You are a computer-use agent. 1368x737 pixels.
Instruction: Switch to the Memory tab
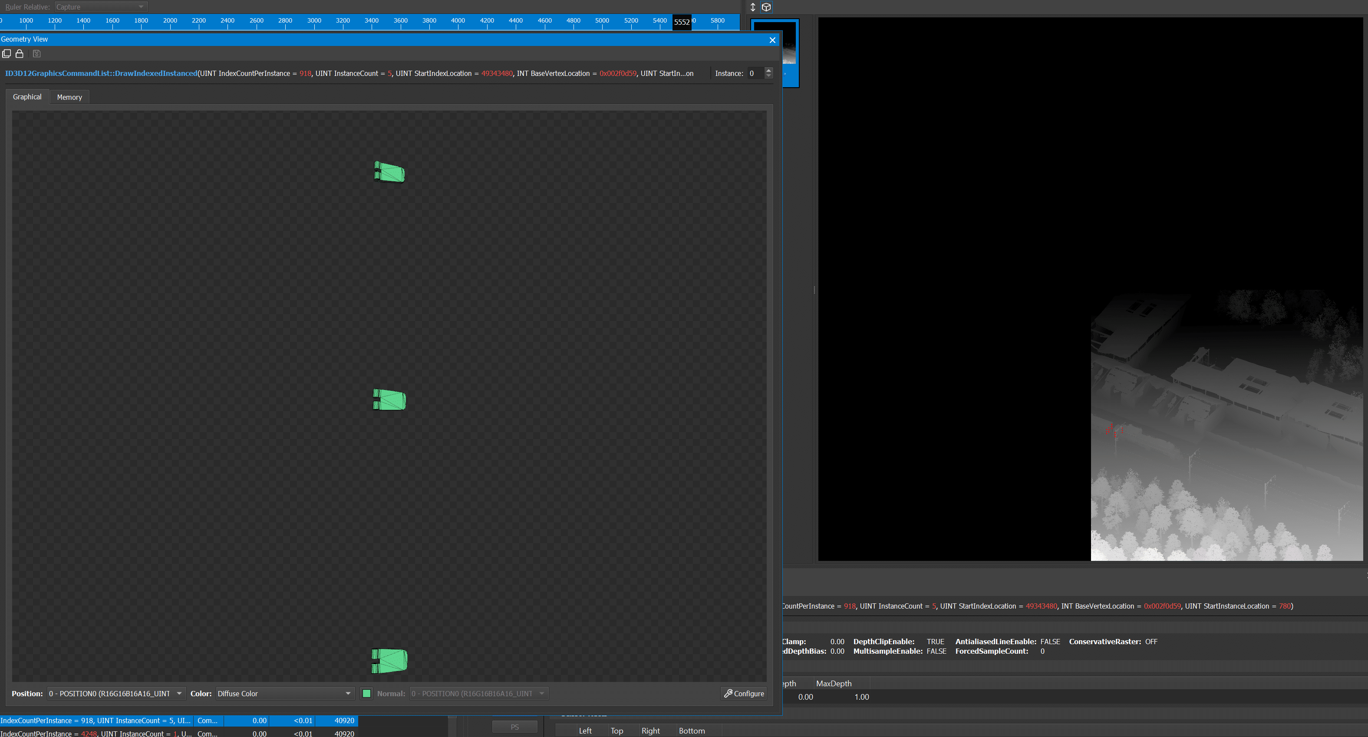click(69, 97)
